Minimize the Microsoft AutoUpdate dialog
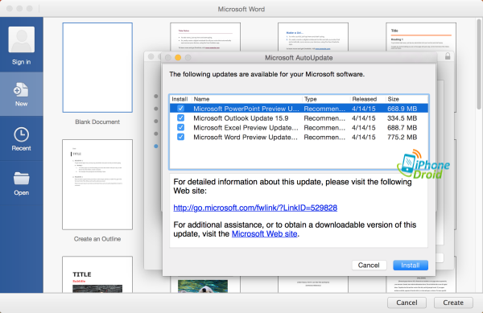The image size is (483, 313). click(178, 58)
